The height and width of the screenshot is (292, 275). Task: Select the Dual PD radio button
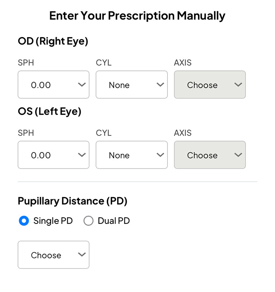pyautogui.click(x=88, y=221)
